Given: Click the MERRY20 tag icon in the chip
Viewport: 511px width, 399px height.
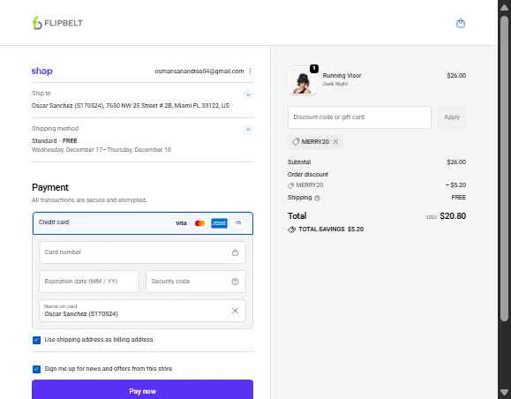Looking at the screenshot, I should coord(296,142).
